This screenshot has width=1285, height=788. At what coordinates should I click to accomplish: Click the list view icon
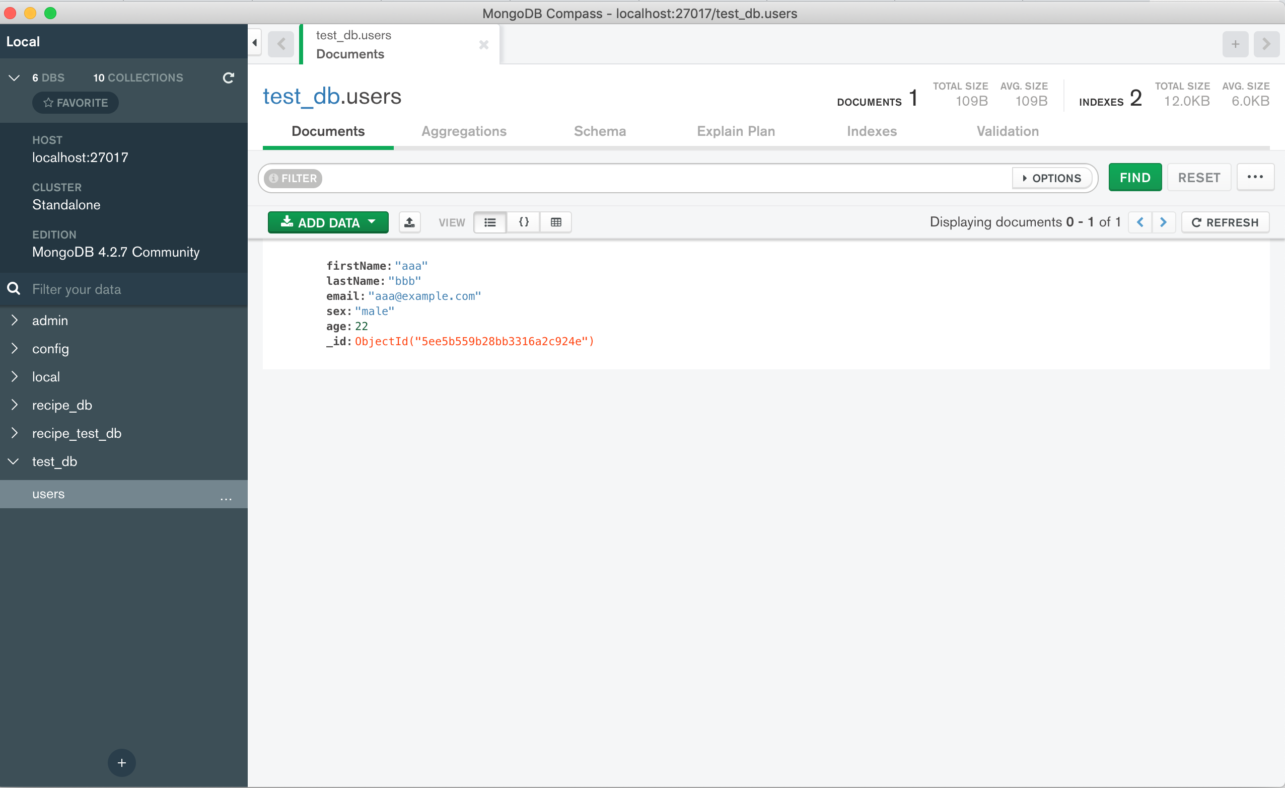490,222
